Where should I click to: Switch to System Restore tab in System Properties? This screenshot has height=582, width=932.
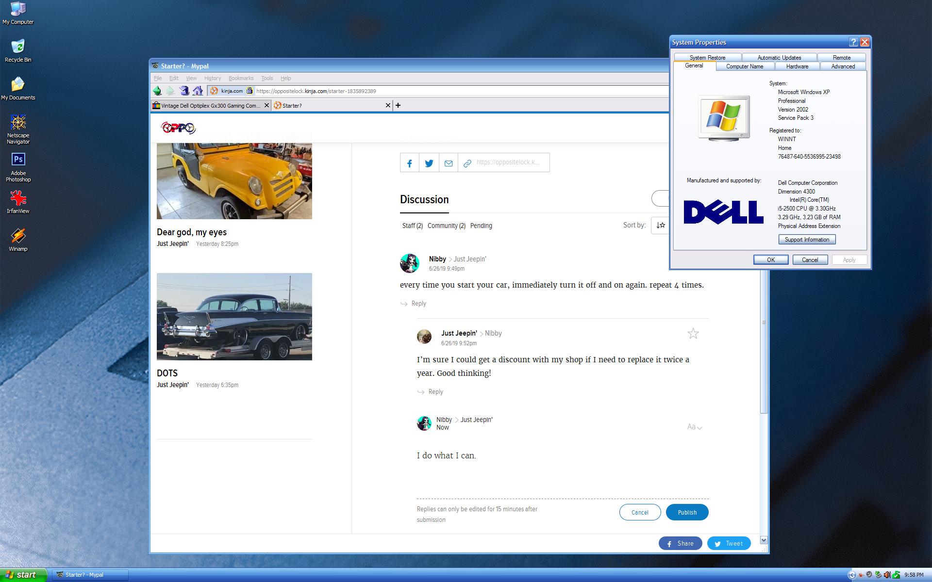click(x=707, y=57)
